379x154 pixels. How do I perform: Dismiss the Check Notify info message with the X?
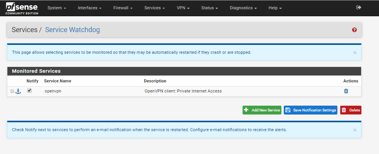point(355,130)
